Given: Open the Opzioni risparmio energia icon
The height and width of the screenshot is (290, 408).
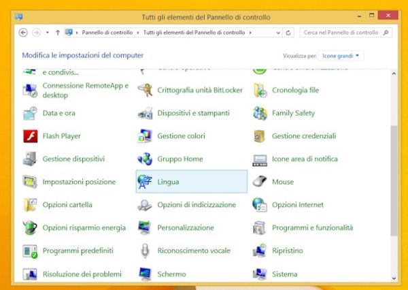Looking at the screenshot, I should click(x=30, y=227).
